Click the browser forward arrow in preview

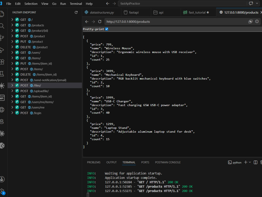[93, 22]
